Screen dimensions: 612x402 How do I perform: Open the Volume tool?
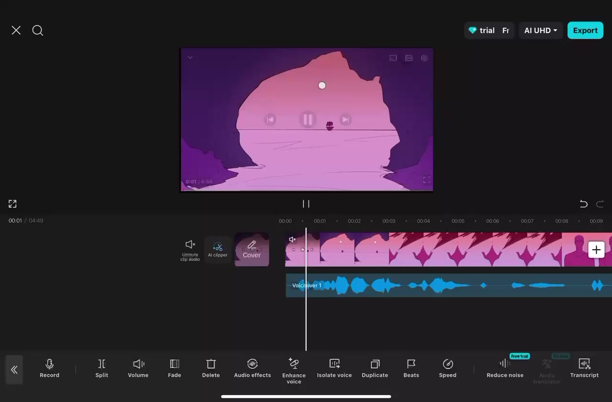[138, 368]
